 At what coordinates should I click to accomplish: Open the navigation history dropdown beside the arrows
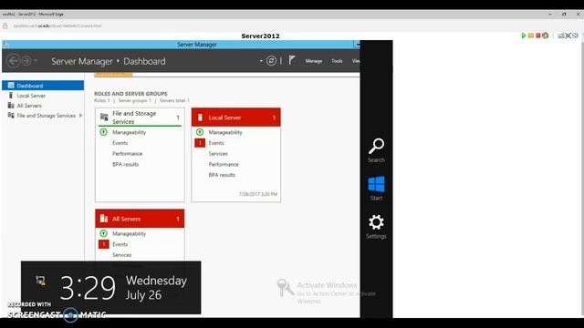coord(36,61)
